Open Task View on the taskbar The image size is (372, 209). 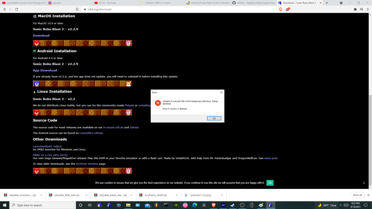pyautogui.click(x=90, y=205)
